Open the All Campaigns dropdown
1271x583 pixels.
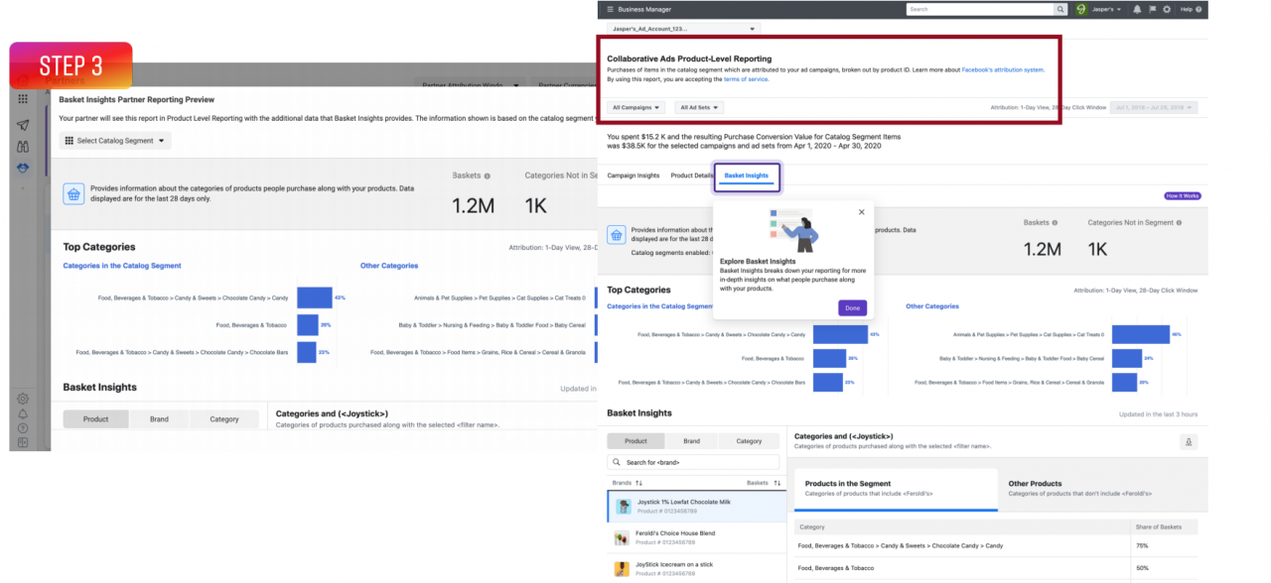pyautogui.click(x=636, y=107)
